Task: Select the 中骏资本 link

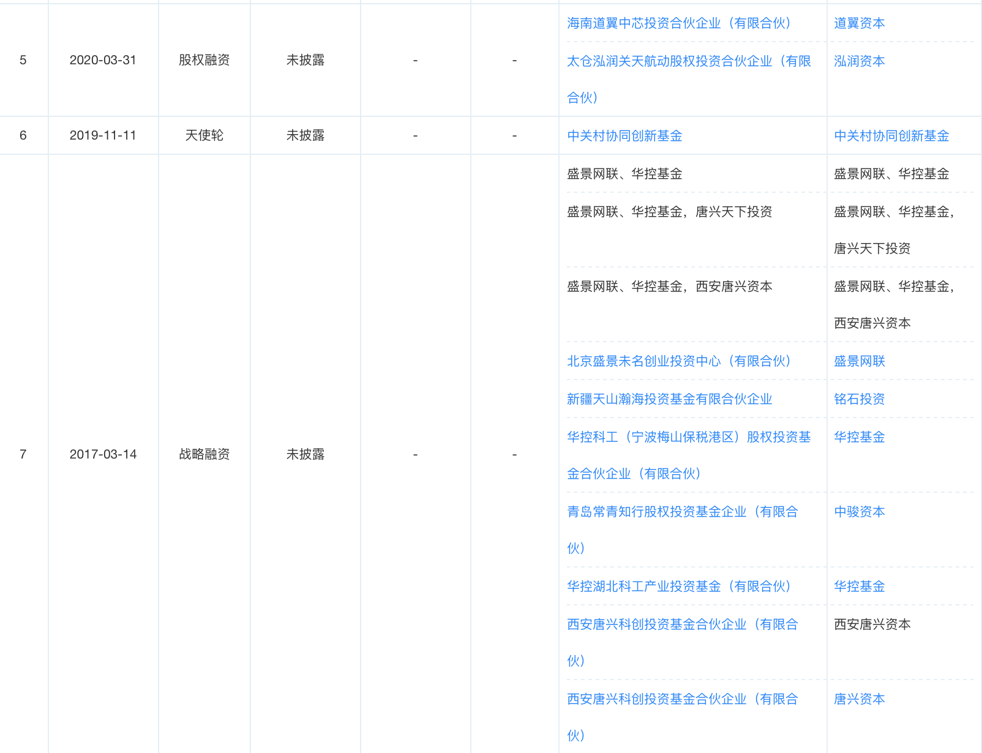Action: pyautogui.click(x=859, y=512)
